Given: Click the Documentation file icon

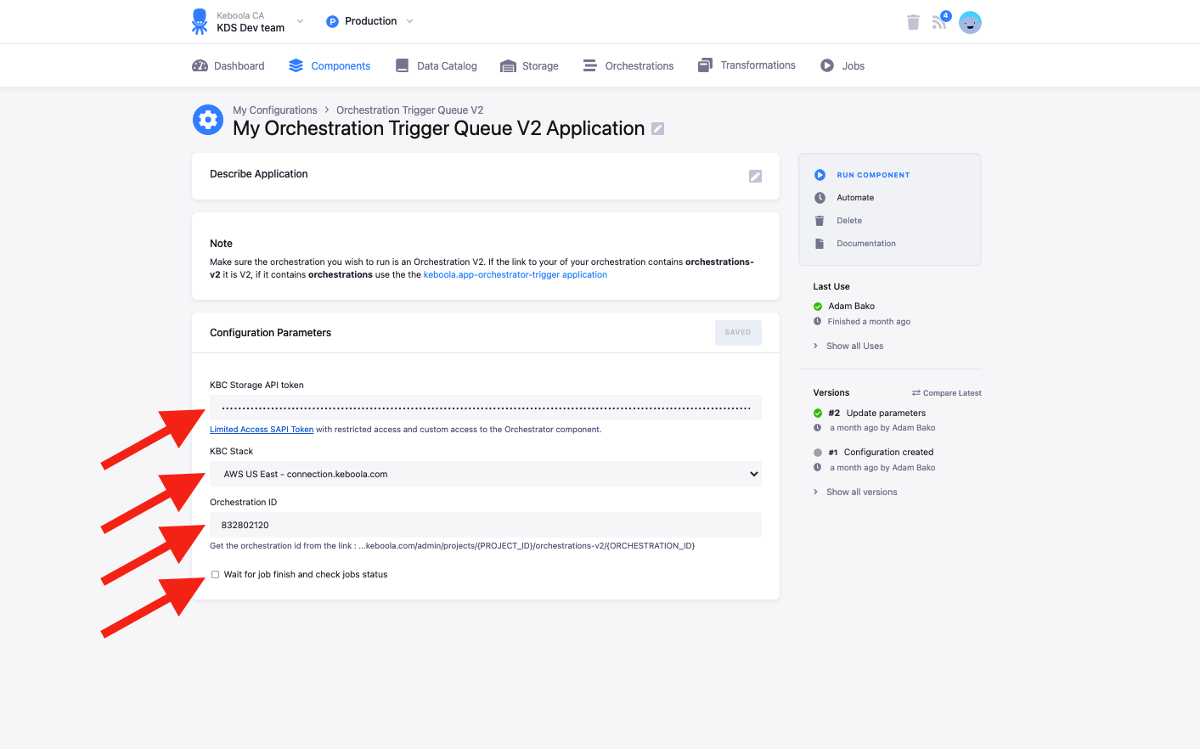Looking at the screenshot, I should pyautogui.click(x=820, y=244).
